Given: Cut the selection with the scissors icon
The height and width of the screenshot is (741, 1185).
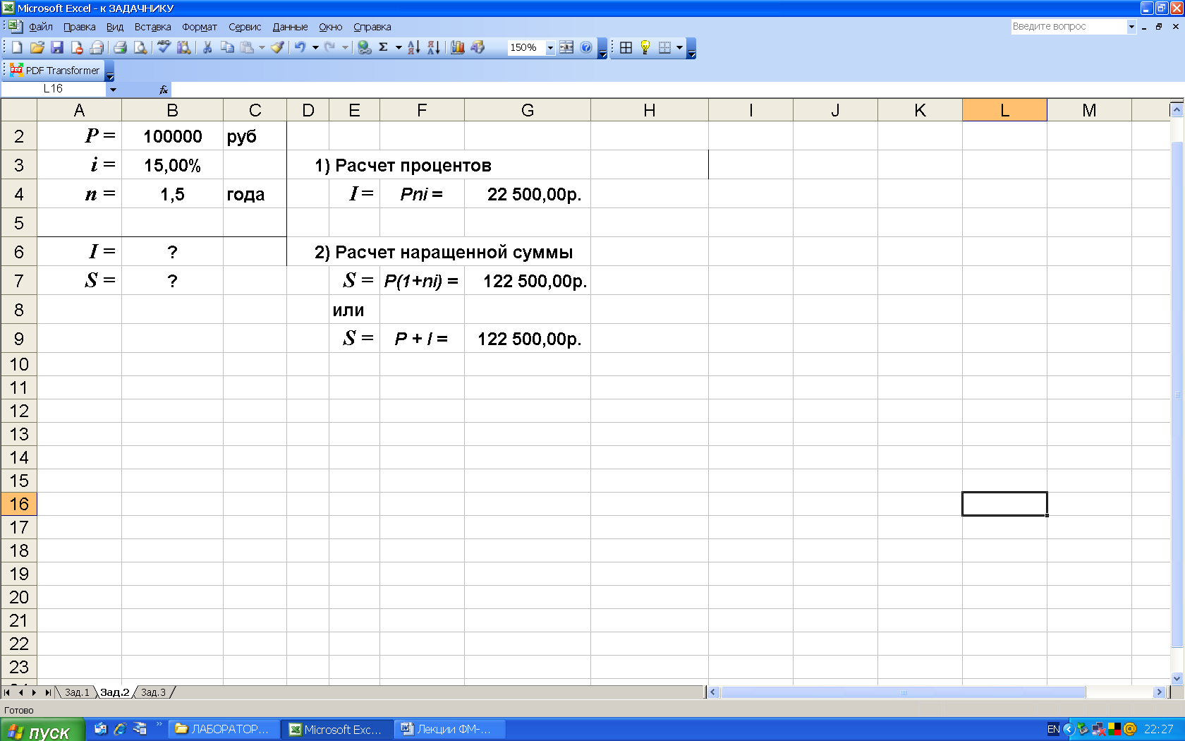Looking at the screenshot, I should pos(207,47).
